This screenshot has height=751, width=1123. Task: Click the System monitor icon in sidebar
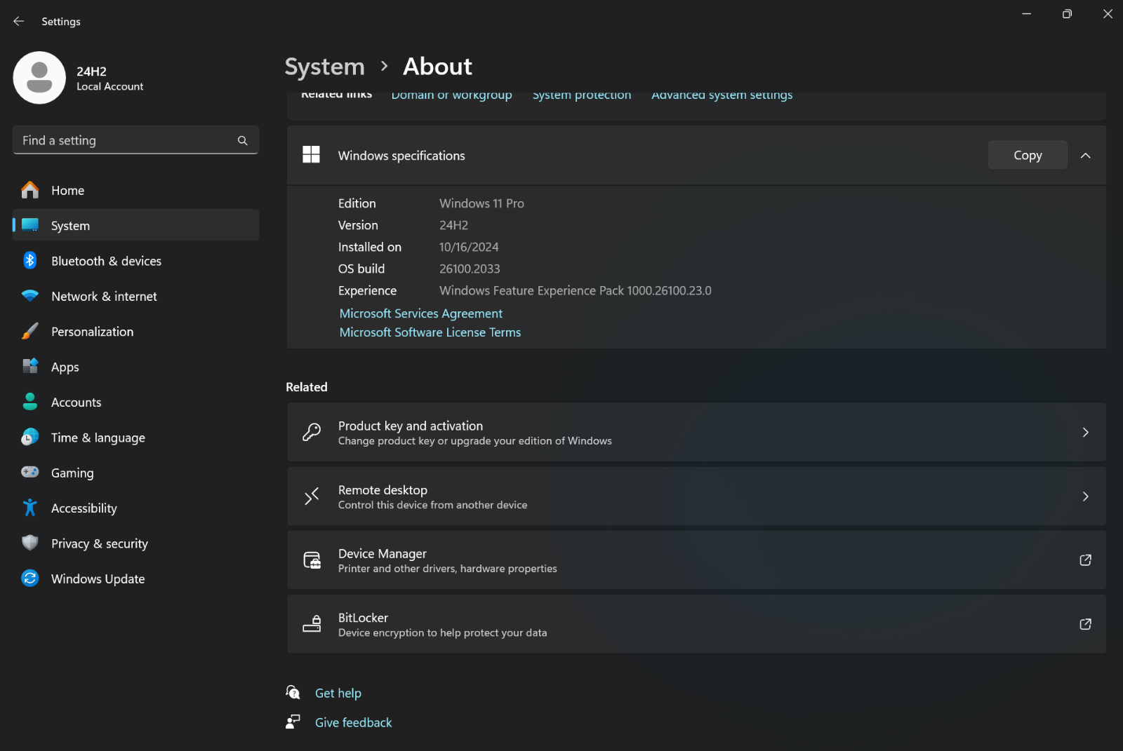[30, 225]
